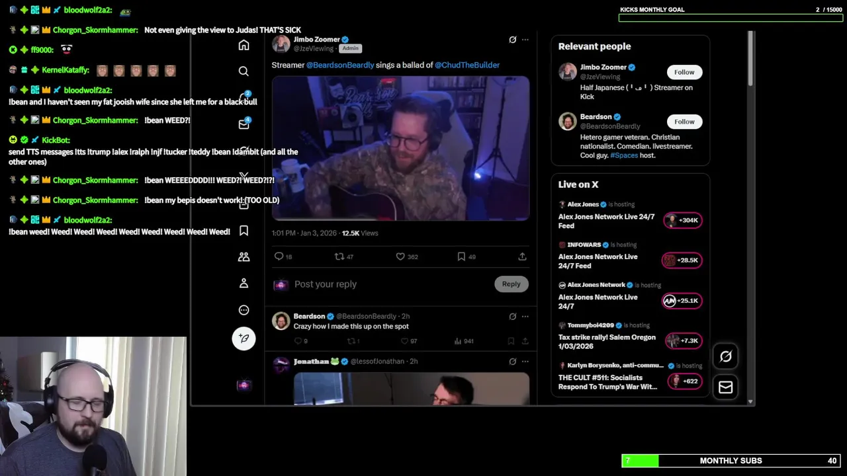Open the three-dot menu on Beardson's reply
Viewport: 847px width, 476px height.
click(x=525, y=317)
